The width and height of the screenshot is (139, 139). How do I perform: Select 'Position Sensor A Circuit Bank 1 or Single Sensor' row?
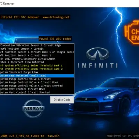[x=37, y=52]
